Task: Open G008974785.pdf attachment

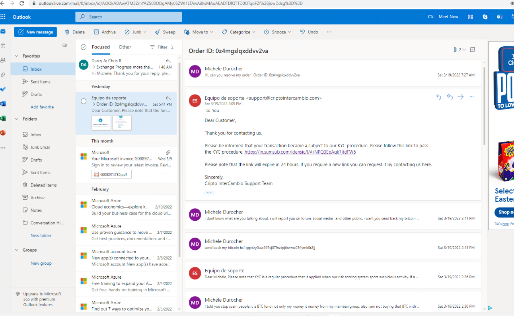Action: tap(111, 174)
